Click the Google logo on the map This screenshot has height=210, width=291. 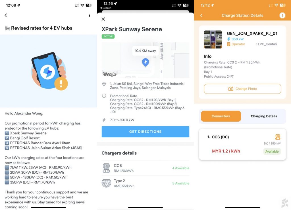pos(109,74)
